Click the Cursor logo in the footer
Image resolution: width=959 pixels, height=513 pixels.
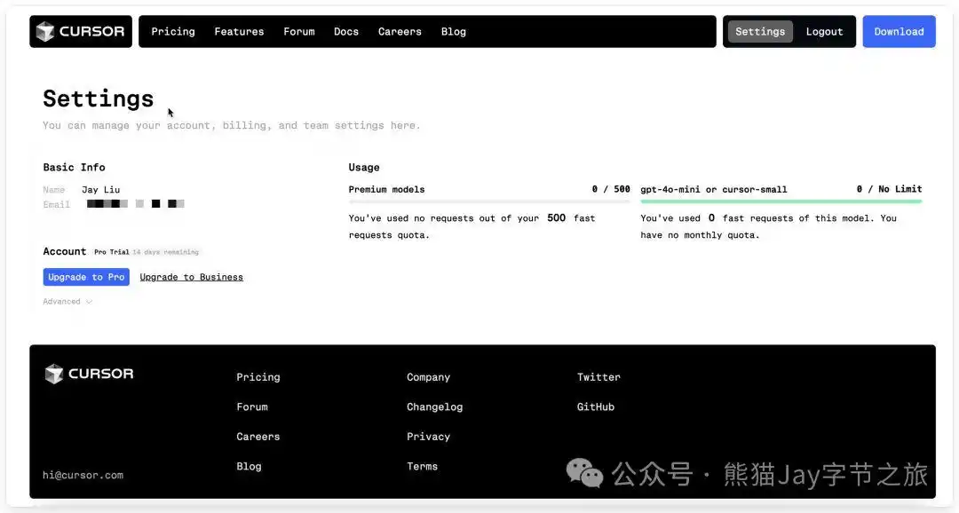[x=88, y=374]
